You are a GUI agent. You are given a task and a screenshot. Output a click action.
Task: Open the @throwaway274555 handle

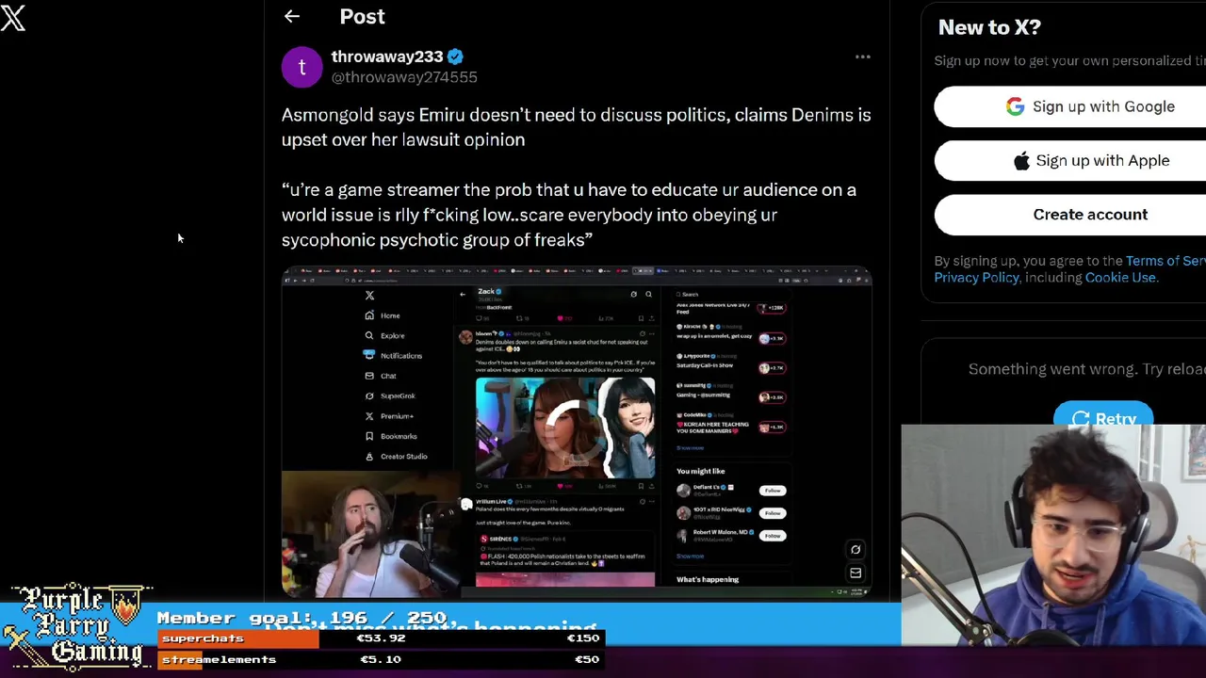click(x=404, y=77)
